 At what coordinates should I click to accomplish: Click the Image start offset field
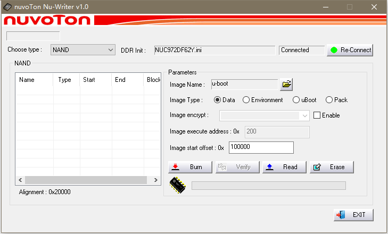(x=261, y=147)
